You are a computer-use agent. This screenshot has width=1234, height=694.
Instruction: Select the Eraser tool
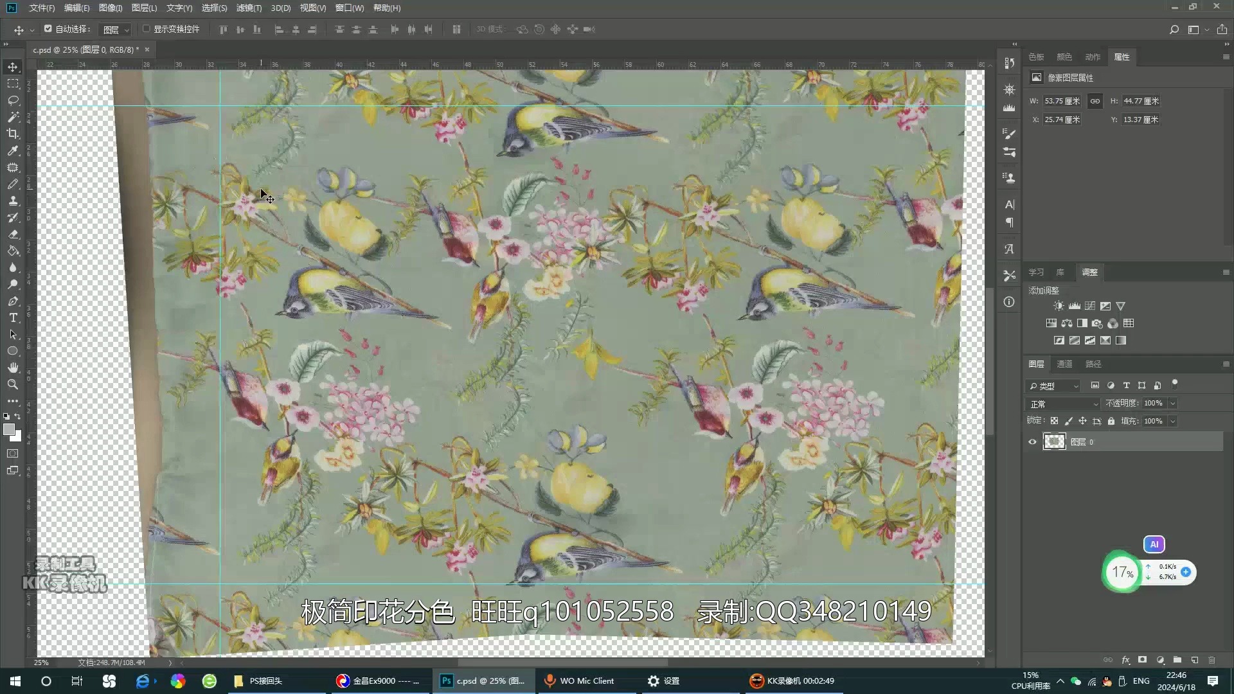click(13, 234)
